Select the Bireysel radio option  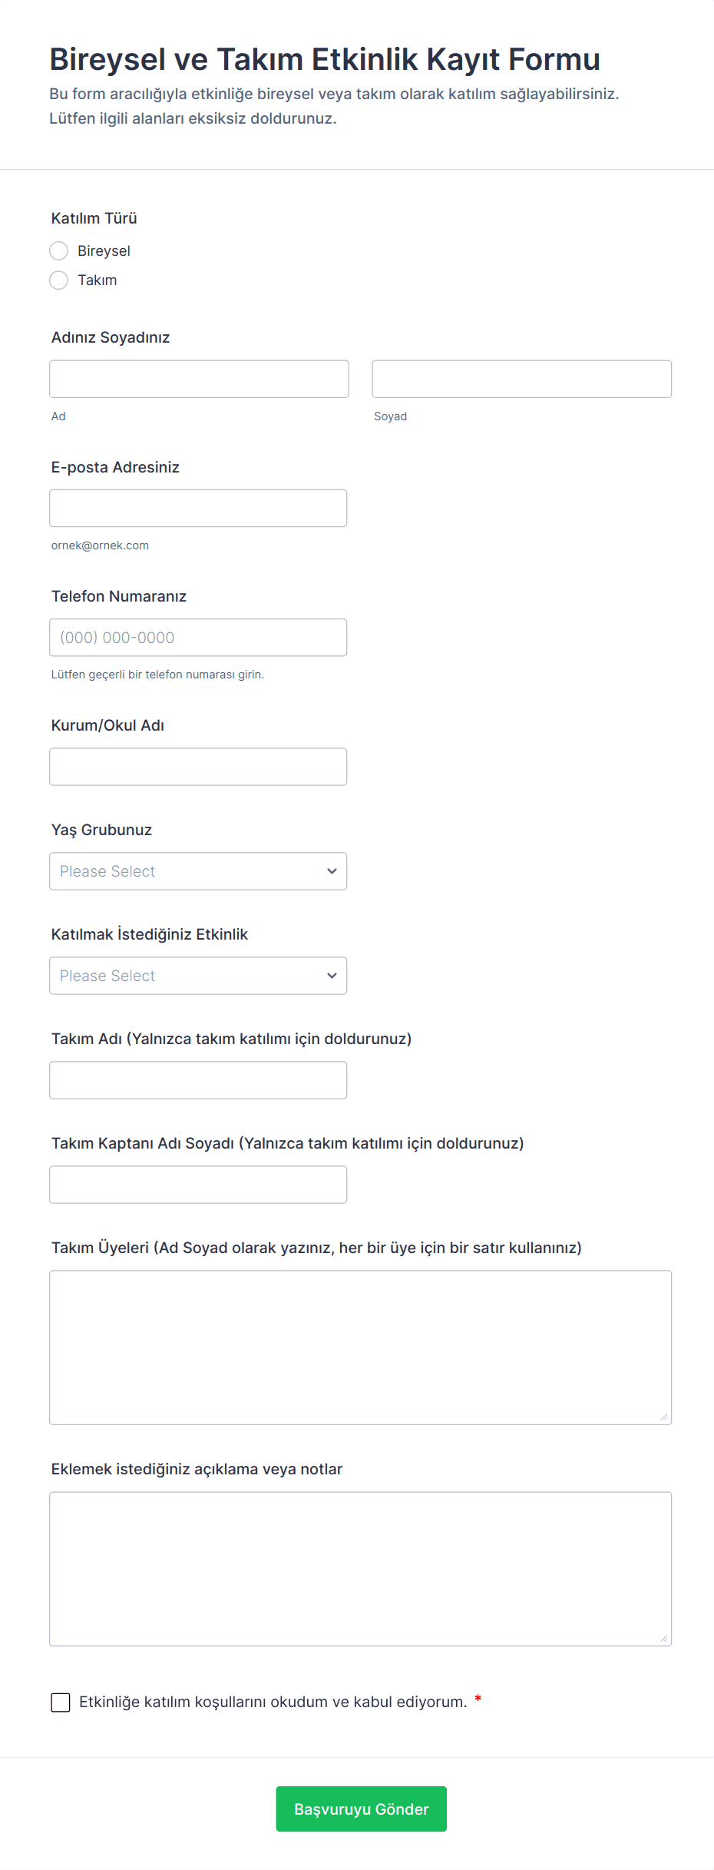point(59,251)
